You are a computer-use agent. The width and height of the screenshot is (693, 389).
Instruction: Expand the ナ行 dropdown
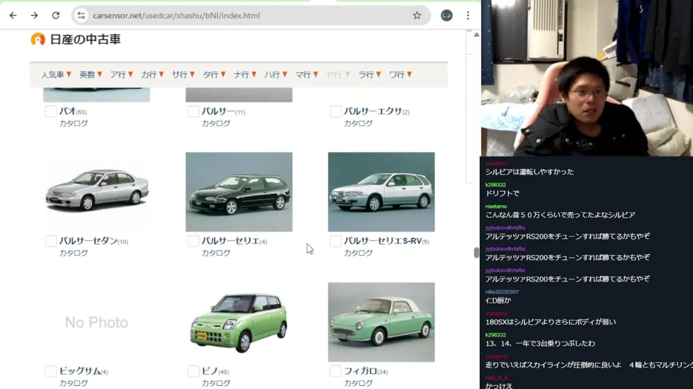point(245,75)
